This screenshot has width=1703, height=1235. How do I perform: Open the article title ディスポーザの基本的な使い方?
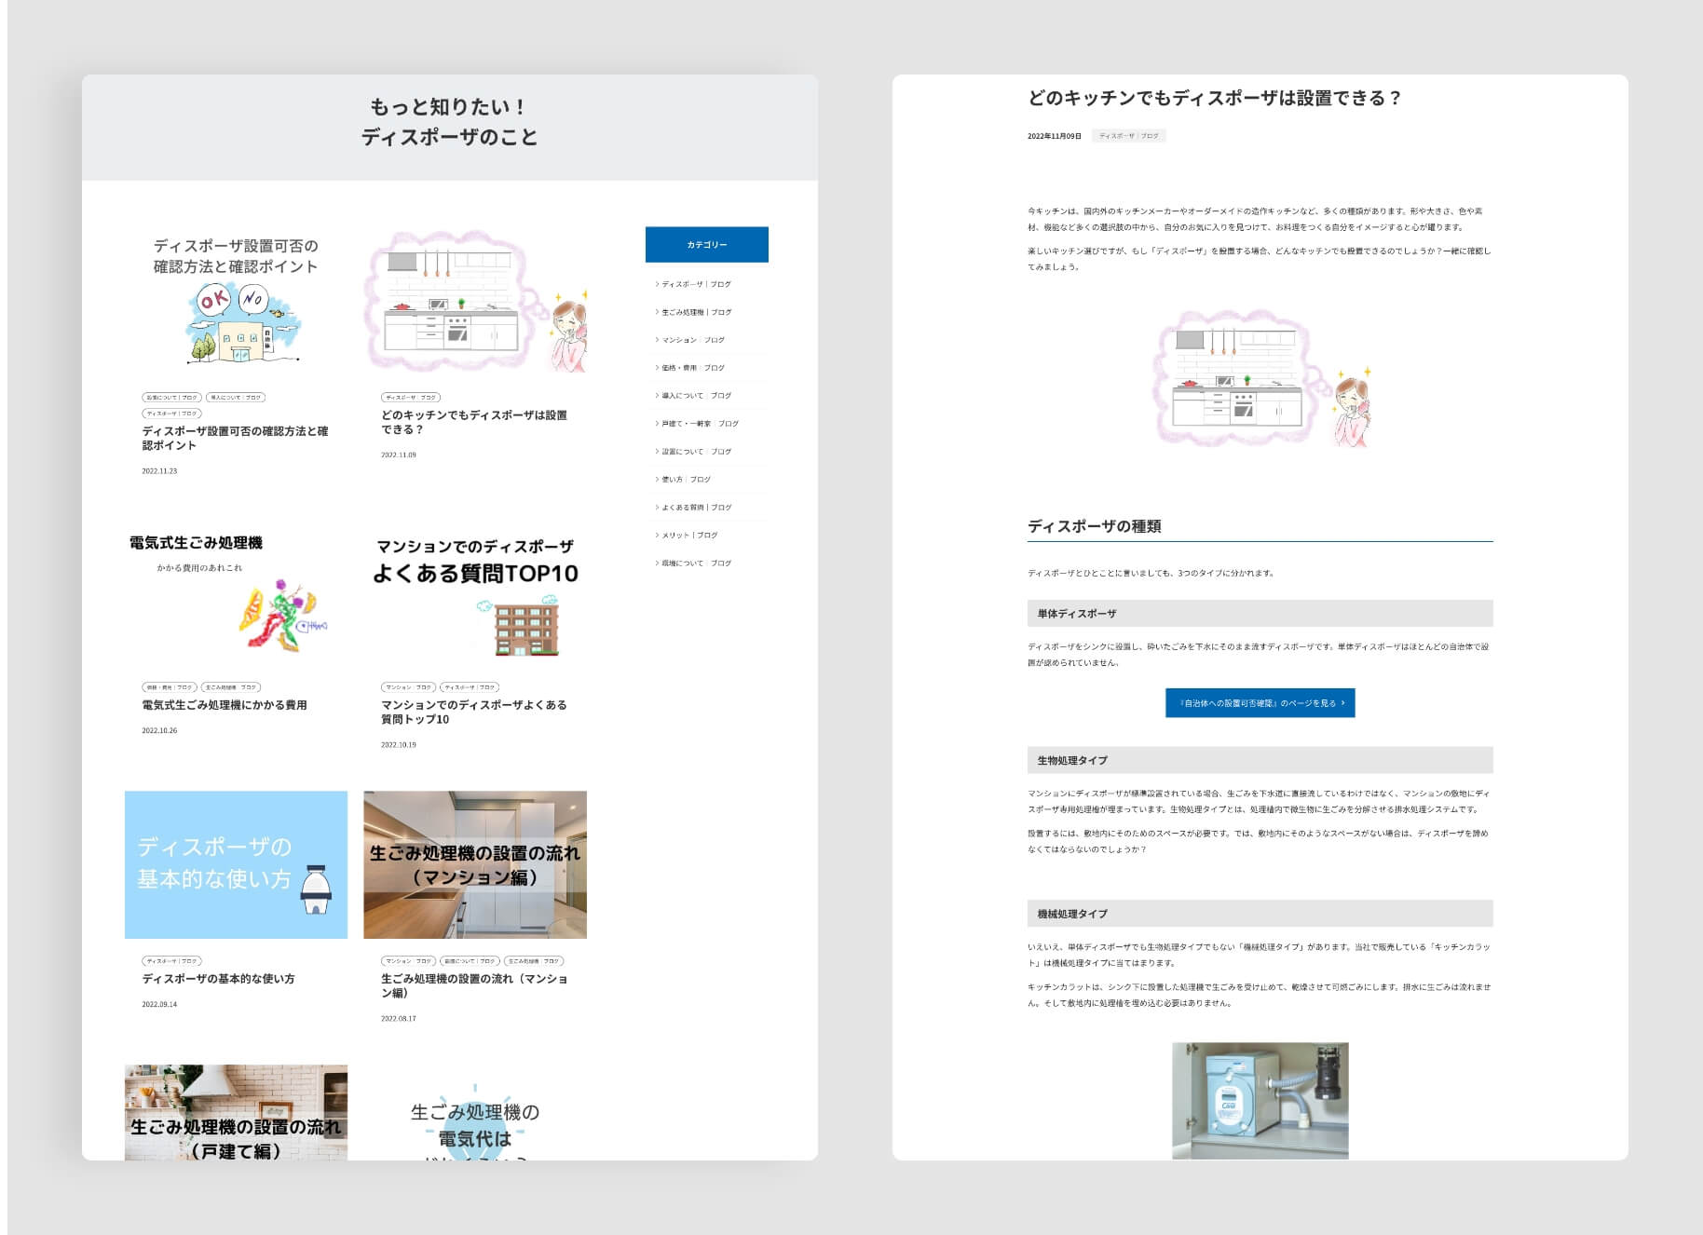218,979
